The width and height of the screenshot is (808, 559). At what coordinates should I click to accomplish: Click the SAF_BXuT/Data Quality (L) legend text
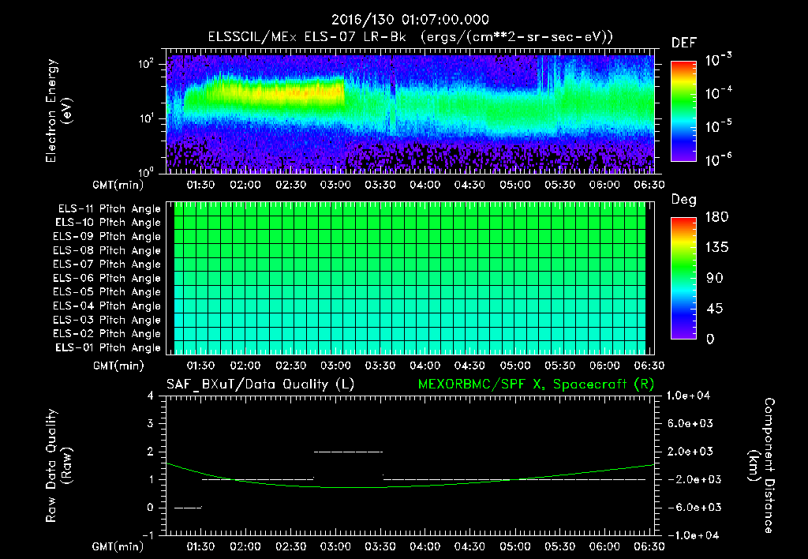[x=259, y=384]
